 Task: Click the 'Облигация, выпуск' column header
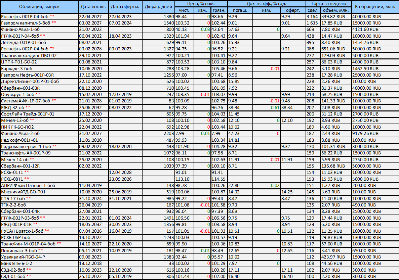click(39, 7)
